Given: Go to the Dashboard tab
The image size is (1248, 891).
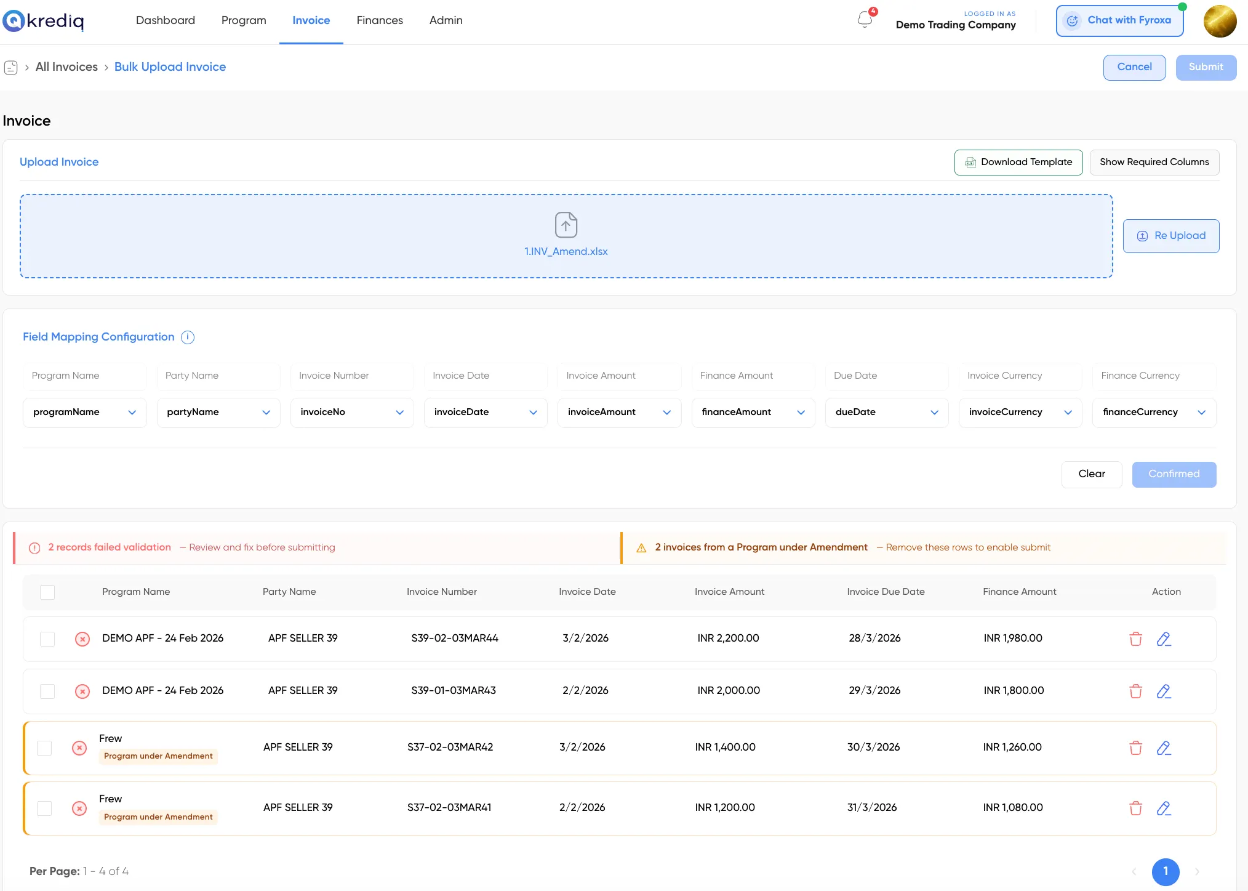Looking at the screenshot, I should 166,20.
